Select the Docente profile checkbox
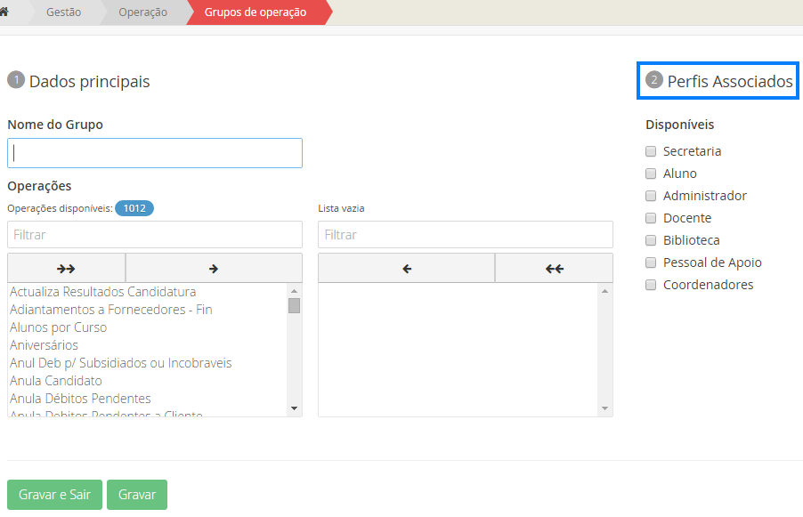Screen dimensions: 803x517 [651, 218]
